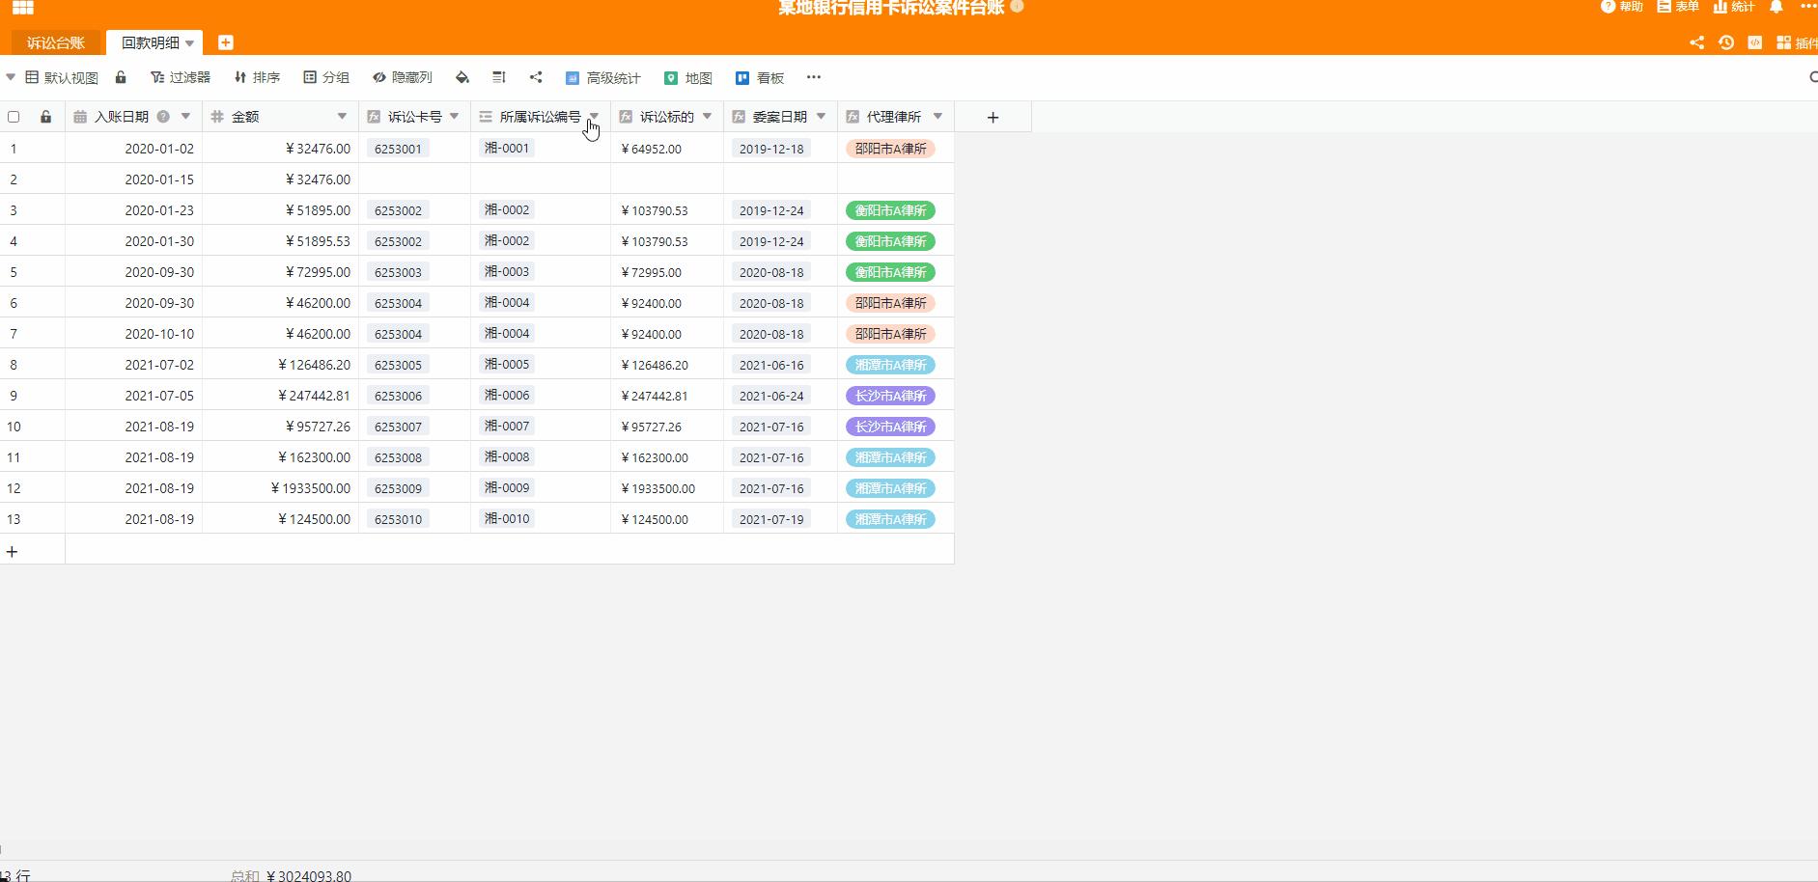Add a new row with plus button
Screen dimensions: 1818x882
tap(12, 551)
